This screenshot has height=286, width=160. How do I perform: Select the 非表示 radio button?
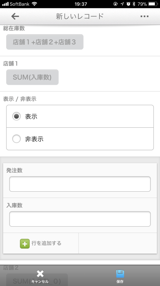click(16, 139)
